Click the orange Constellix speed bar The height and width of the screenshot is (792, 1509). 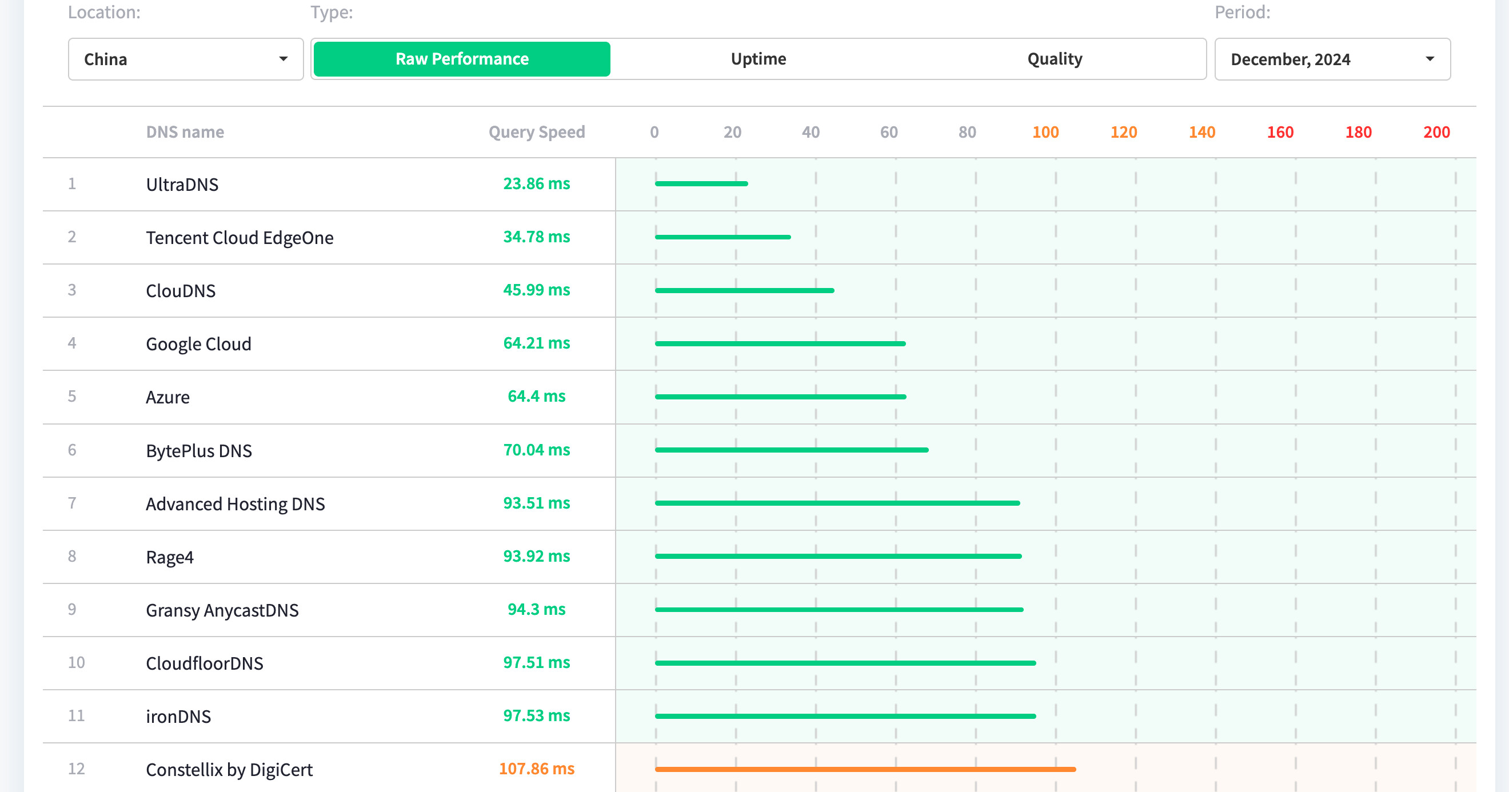[x=865, y=769]
